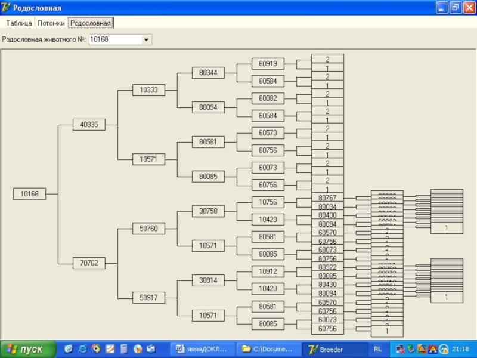Image resolution: width=477 pixels, height=358 pixels.
Task: Select the node 80344
Action: pos(208,73)
